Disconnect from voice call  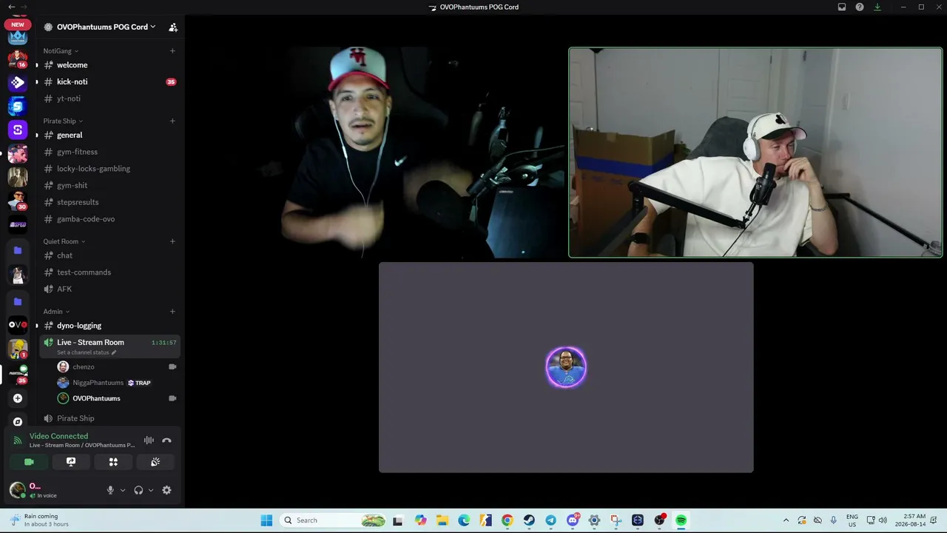pyautogui.click(x=167, y=440)
